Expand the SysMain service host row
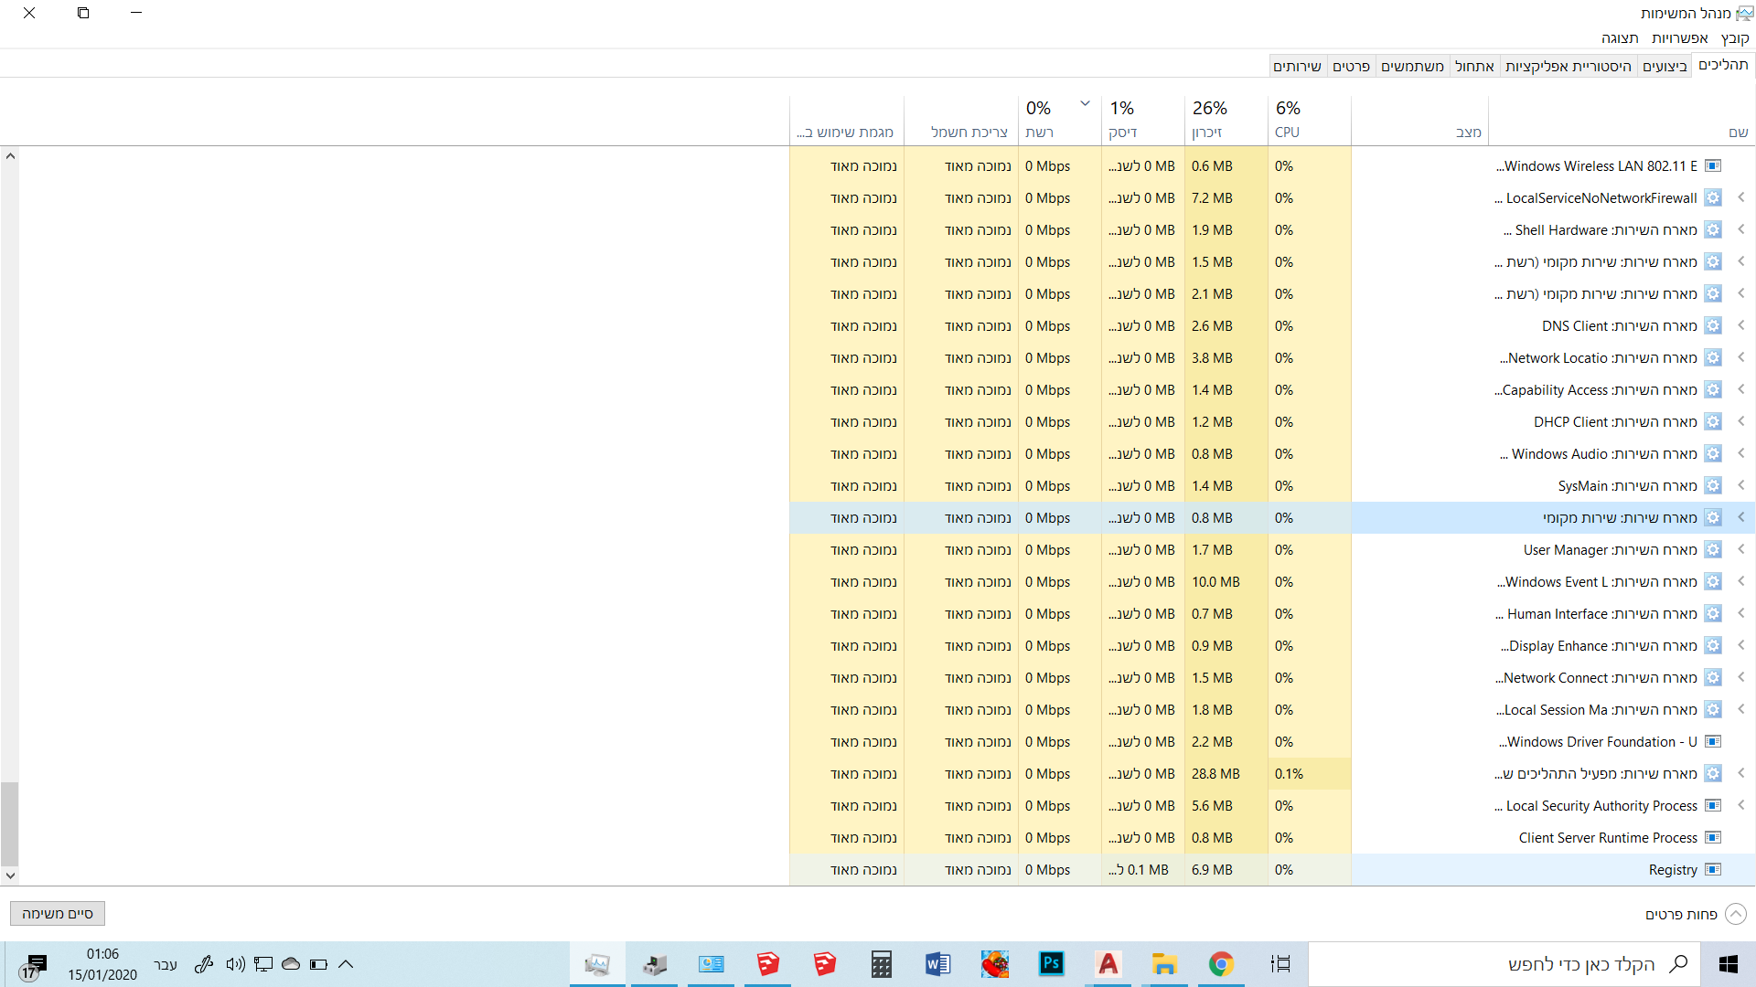Image resolution: width=1756 pixels, height=987 pixels. pyautogui.click(x=1740, y=486)
